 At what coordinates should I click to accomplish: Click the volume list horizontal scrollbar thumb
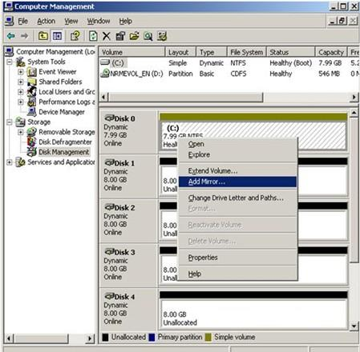coord(185,97)
